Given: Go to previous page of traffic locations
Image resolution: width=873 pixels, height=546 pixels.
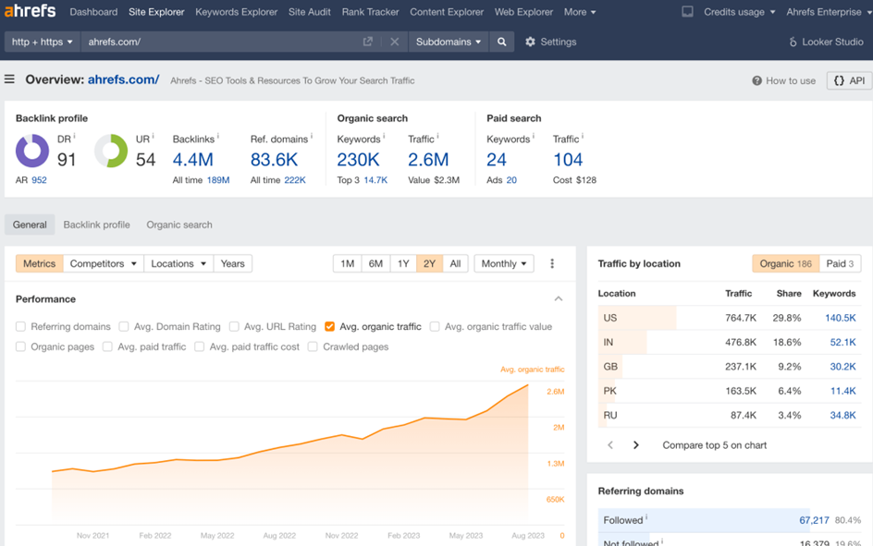Looking at the screenshot, I should (610, 444).
